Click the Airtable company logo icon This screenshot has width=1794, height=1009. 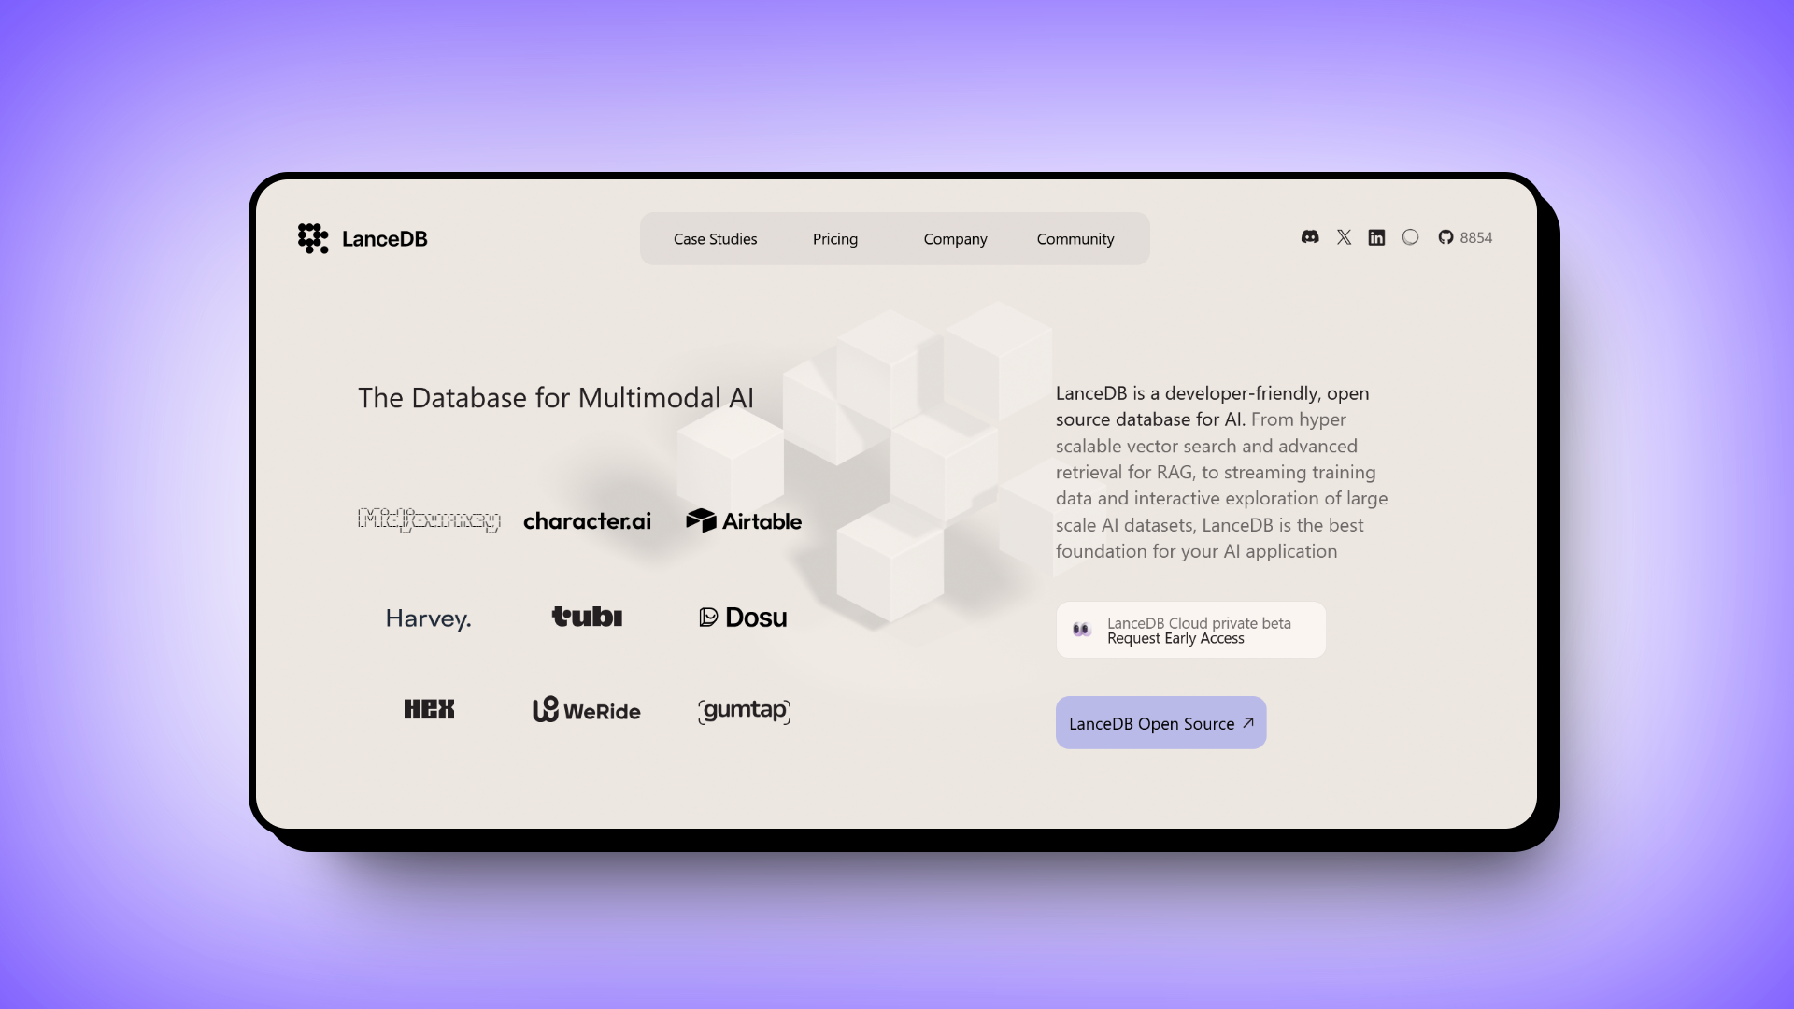(x=697, y=519)
